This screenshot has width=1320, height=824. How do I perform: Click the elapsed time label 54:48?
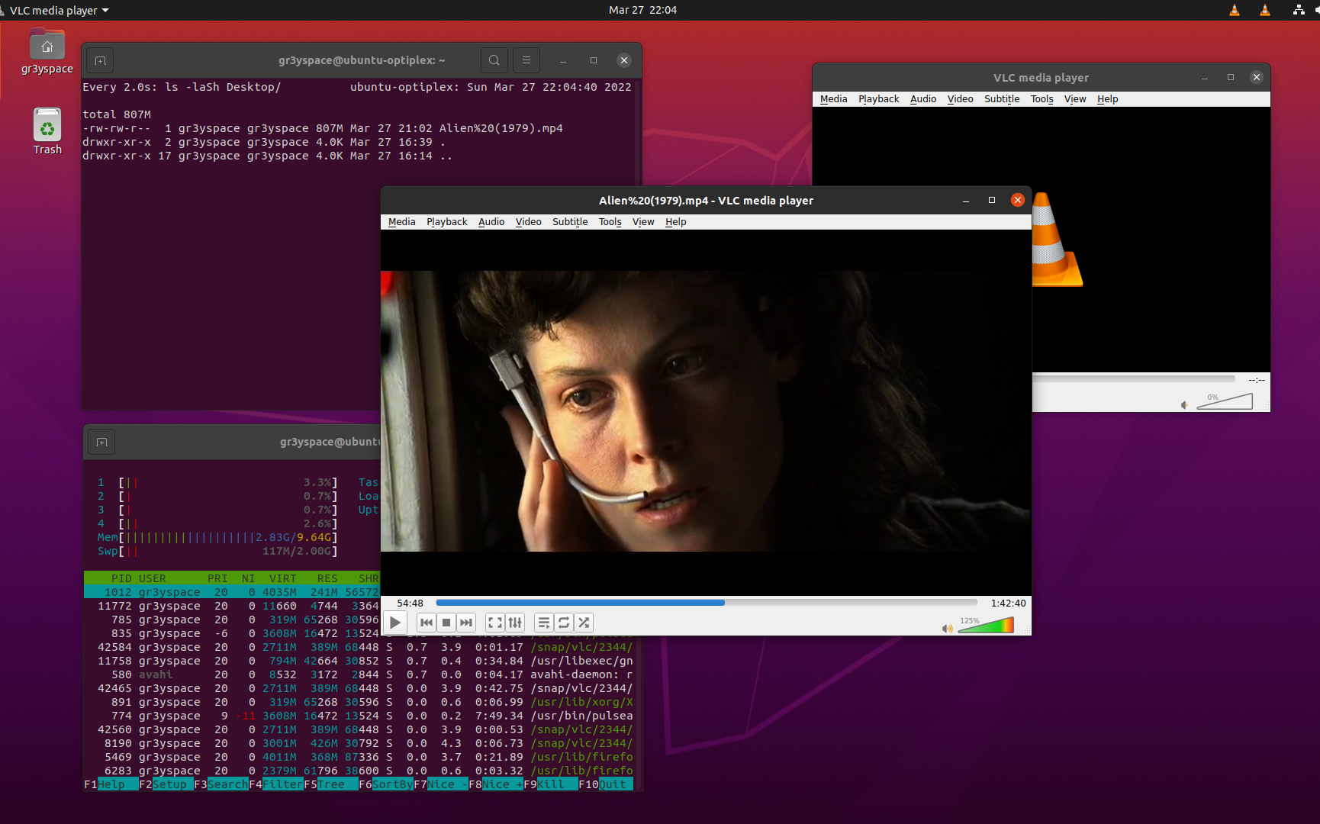[x=410, y=603]
